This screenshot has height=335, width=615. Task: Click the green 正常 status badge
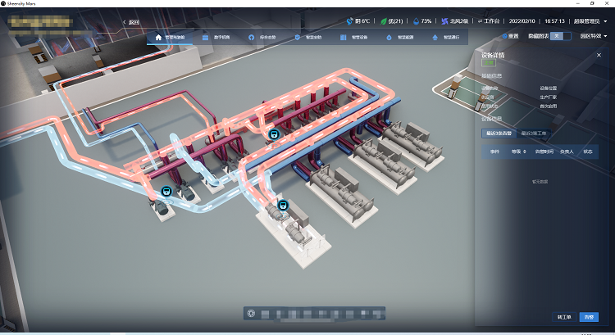tap(489, 63)
